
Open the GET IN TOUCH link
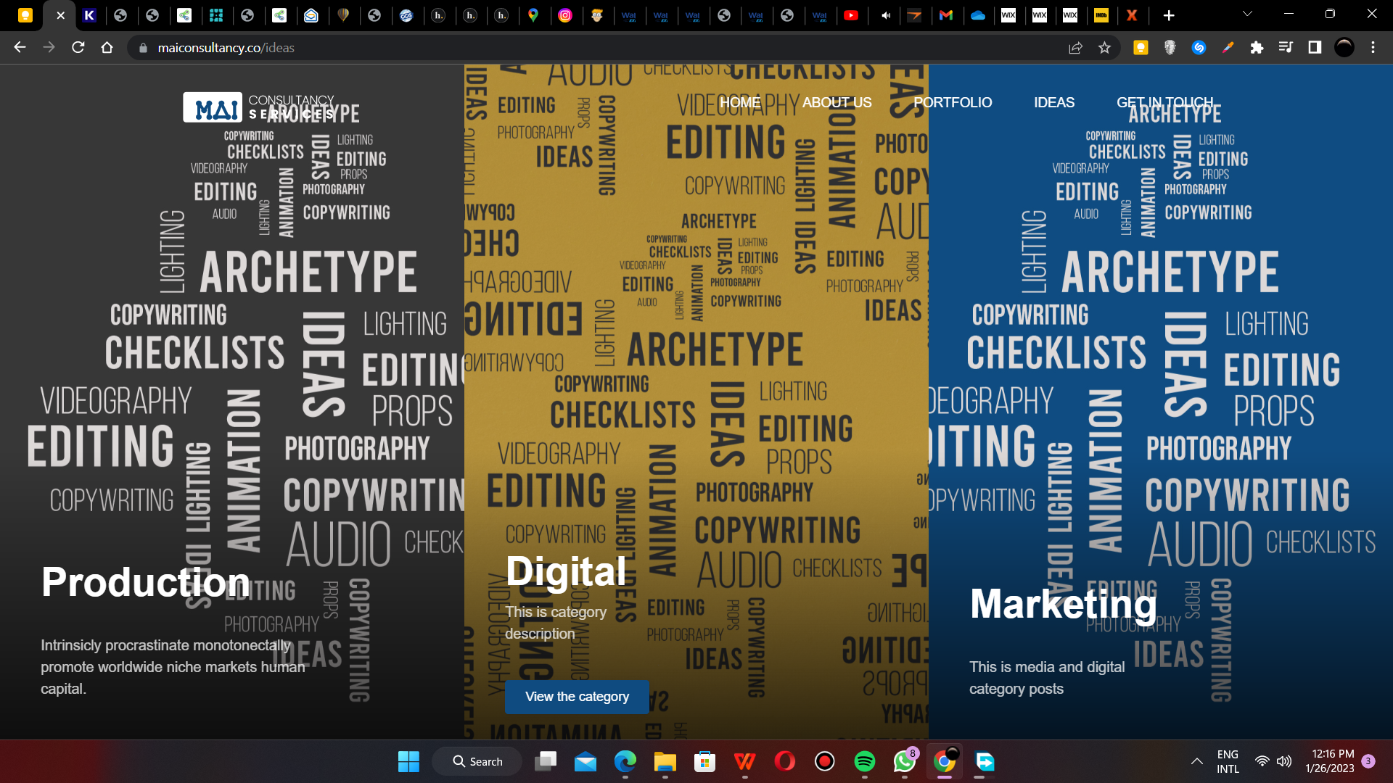(x=1164, y=102)
